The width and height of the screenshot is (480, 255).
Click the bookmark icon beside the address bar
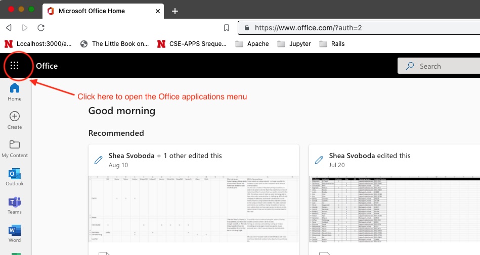(x=227, y=28)
